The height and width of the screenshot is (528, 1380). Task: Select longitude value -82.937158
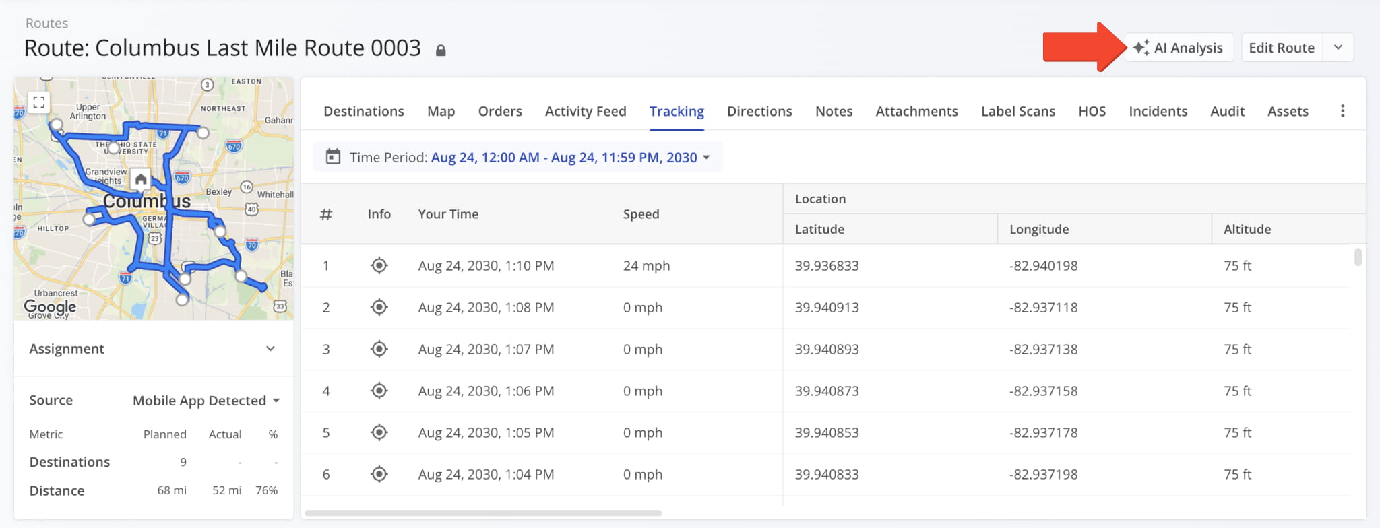pyautogui.click(x=1043, y=391)
